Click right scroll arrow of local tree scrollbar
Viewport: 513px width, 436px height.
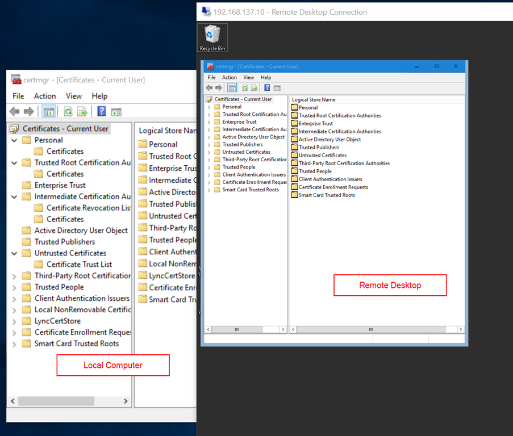click(x=126, y=401)
